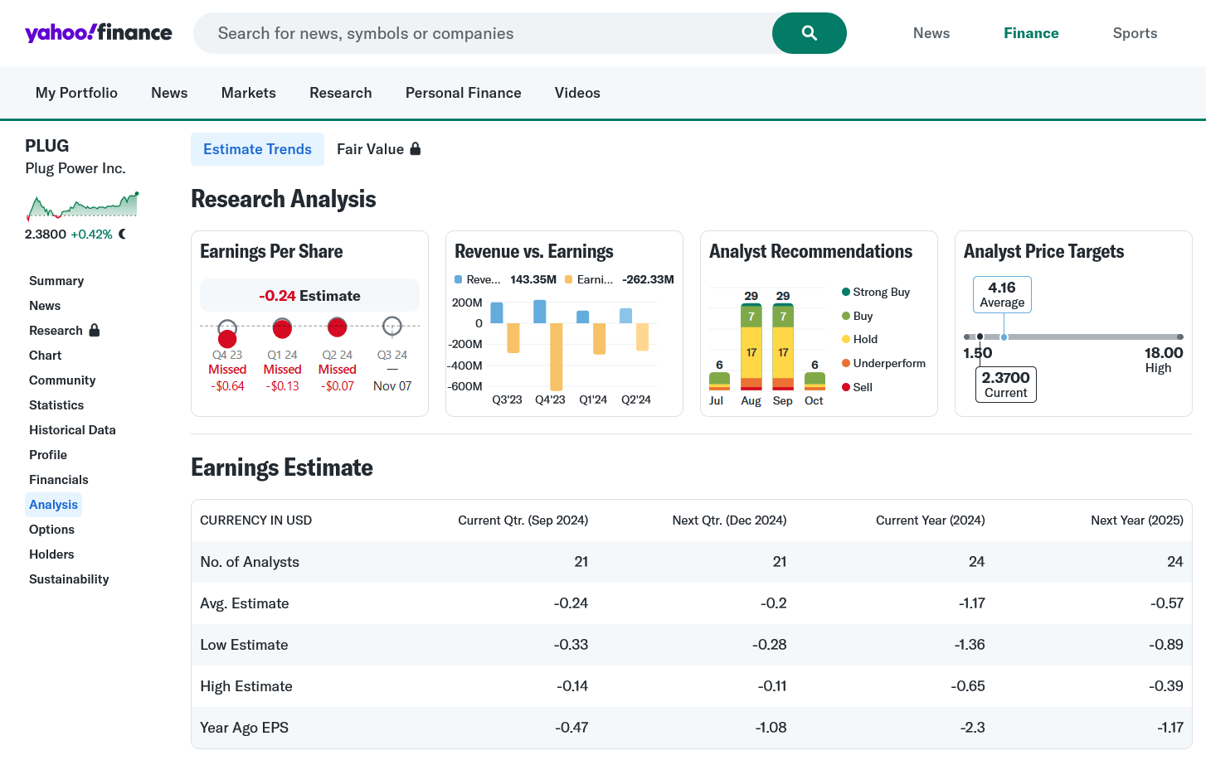This screenshot has height=765, width=1206.
Task: Focus the search for news, symbols field
Action: [x=483, y=33]
